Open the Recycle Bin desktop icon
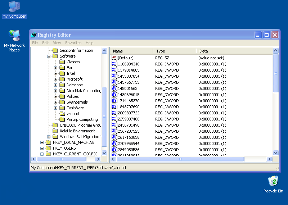 coord(273,181)
